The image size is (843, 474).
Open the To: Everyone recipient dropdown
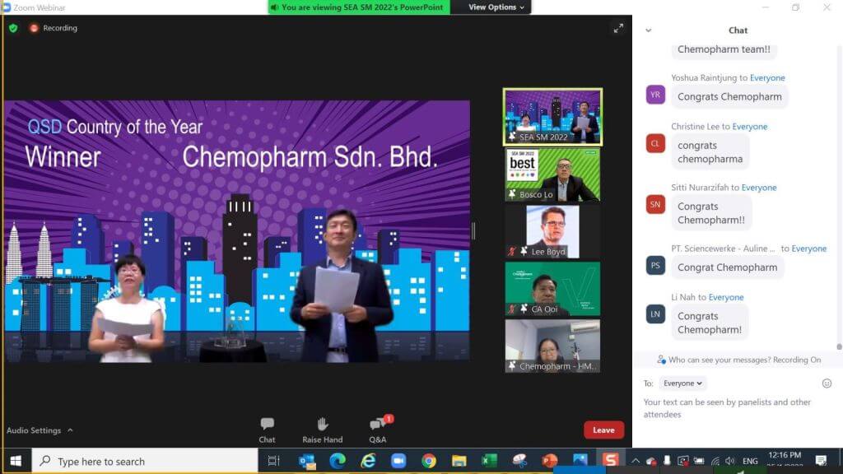point(682,383)
